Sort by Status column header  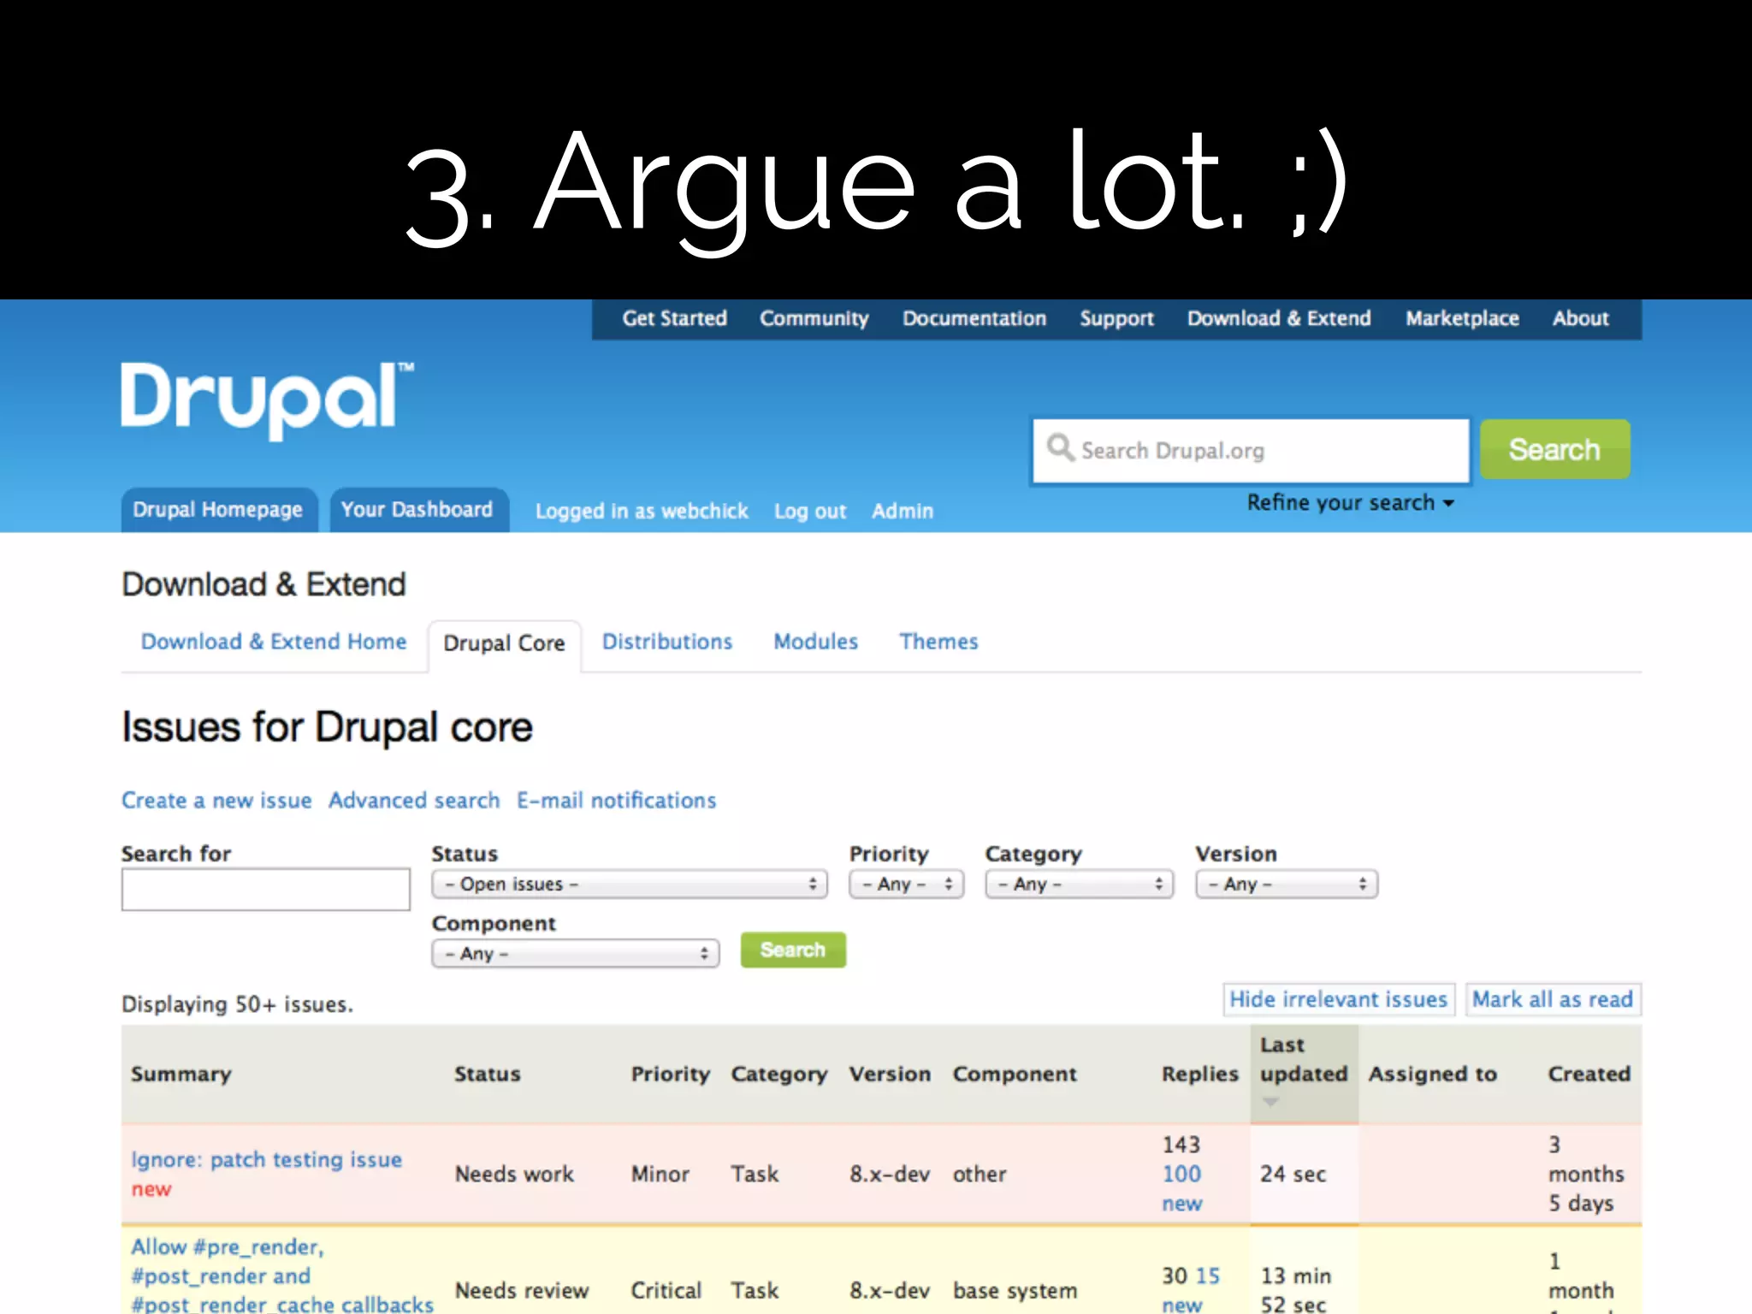[487, 1074]
